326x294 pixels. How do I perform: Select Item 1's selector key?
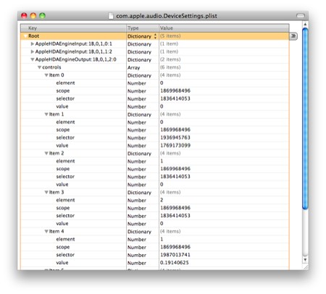65,138
